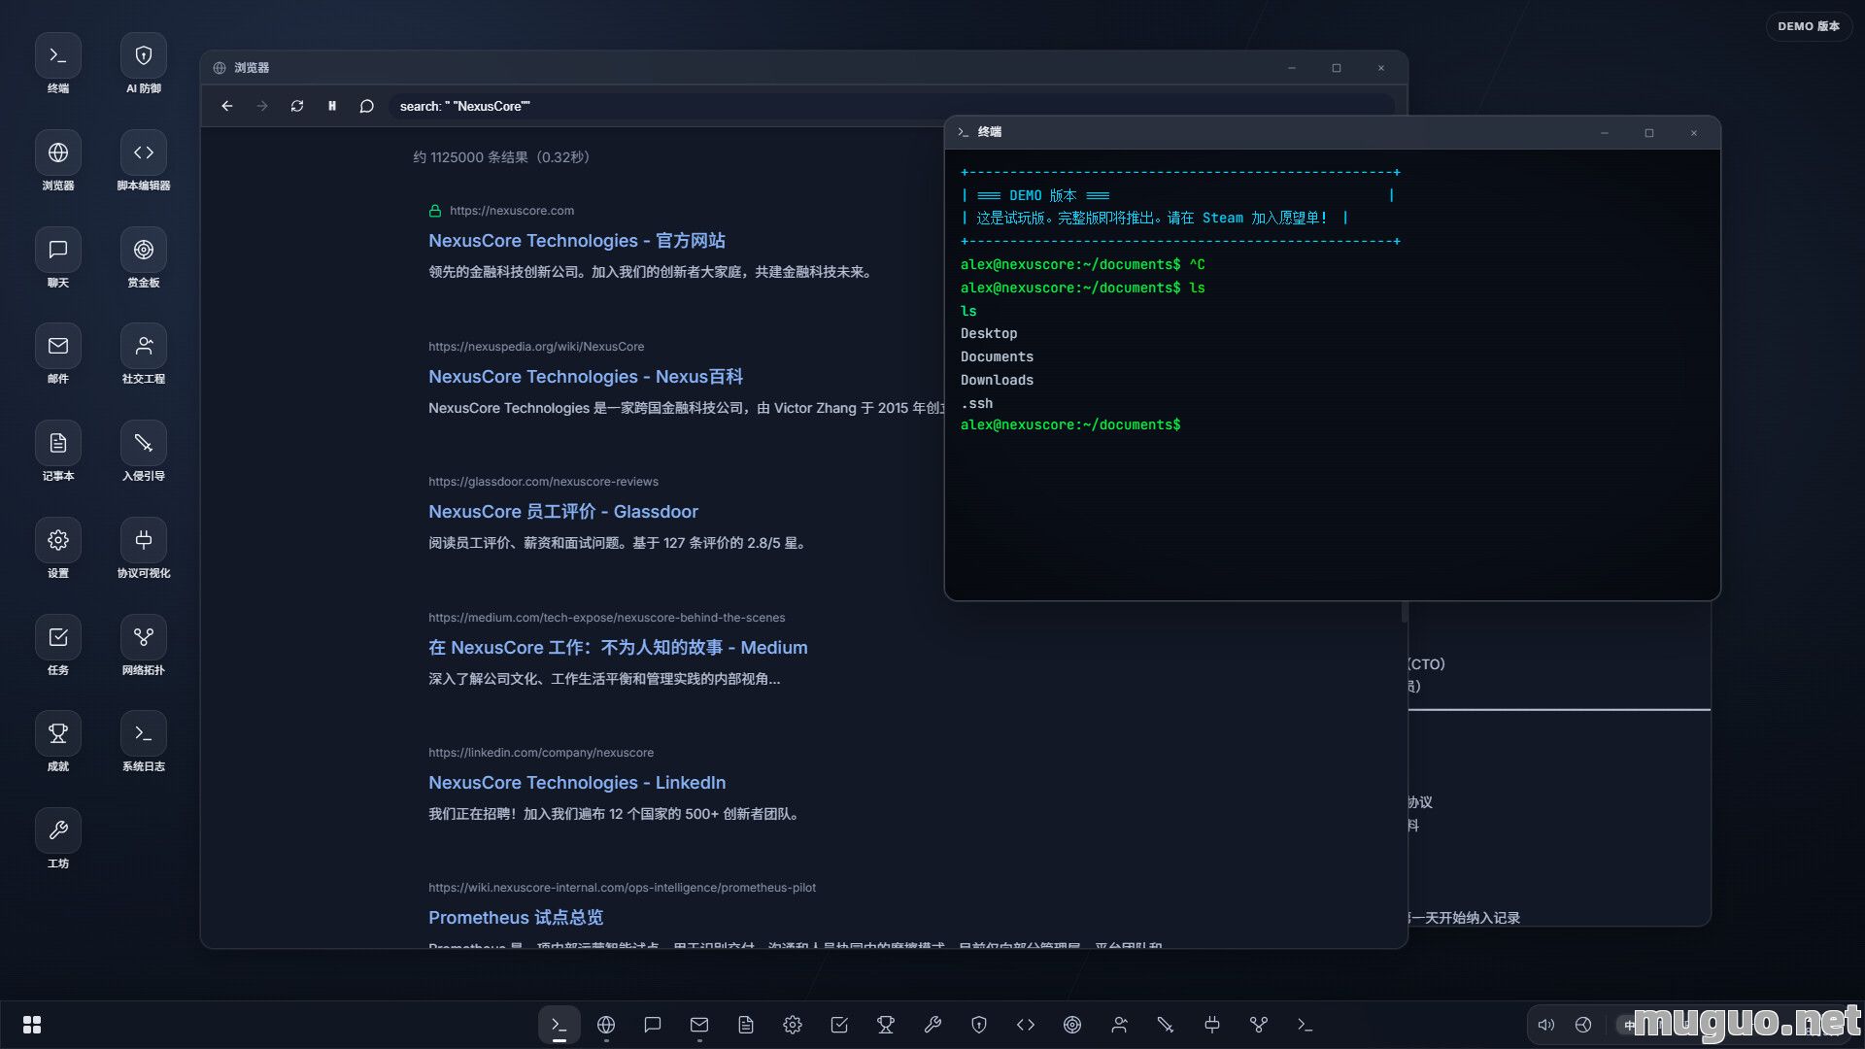Click the start menu grid button
The height and width of the screenshot is (1049, 1865).
pos(32,1025)
